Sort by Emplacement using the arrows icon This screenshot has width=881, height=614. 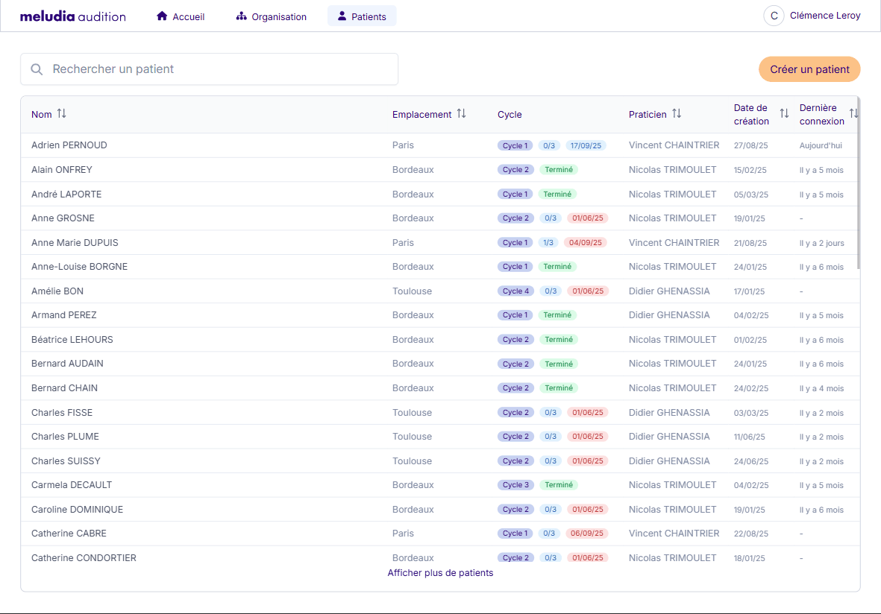pyautogui.click(x=461, y=114)
